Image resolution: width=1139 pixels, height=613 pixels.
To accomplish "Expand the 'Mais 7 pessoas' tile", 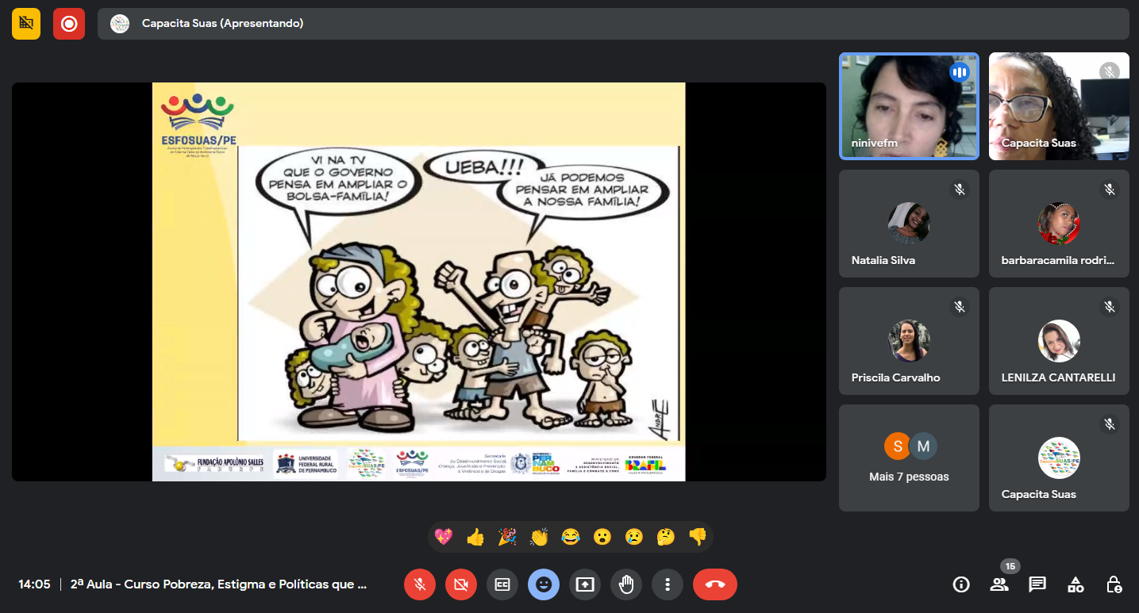I will 909,458.
